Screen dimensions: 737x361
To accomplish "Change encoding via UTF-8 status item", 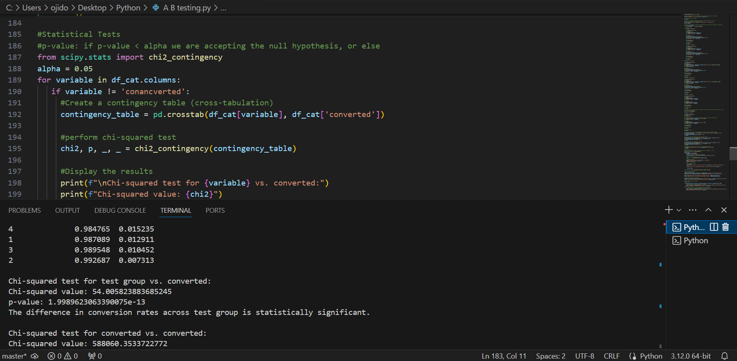I will pos(585,356).
